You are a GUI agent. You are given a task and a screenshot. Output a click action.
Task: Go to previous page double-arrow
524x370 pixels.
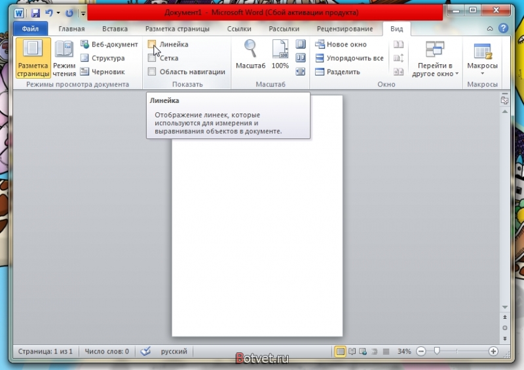click(x=504, y=317)
